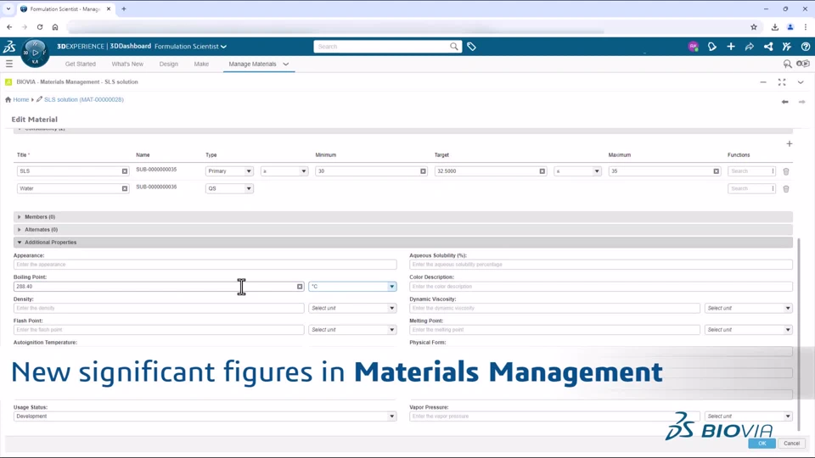Open the social network share icon
Image resolution: width=815 pixels, height=458 pixels.
768,46
